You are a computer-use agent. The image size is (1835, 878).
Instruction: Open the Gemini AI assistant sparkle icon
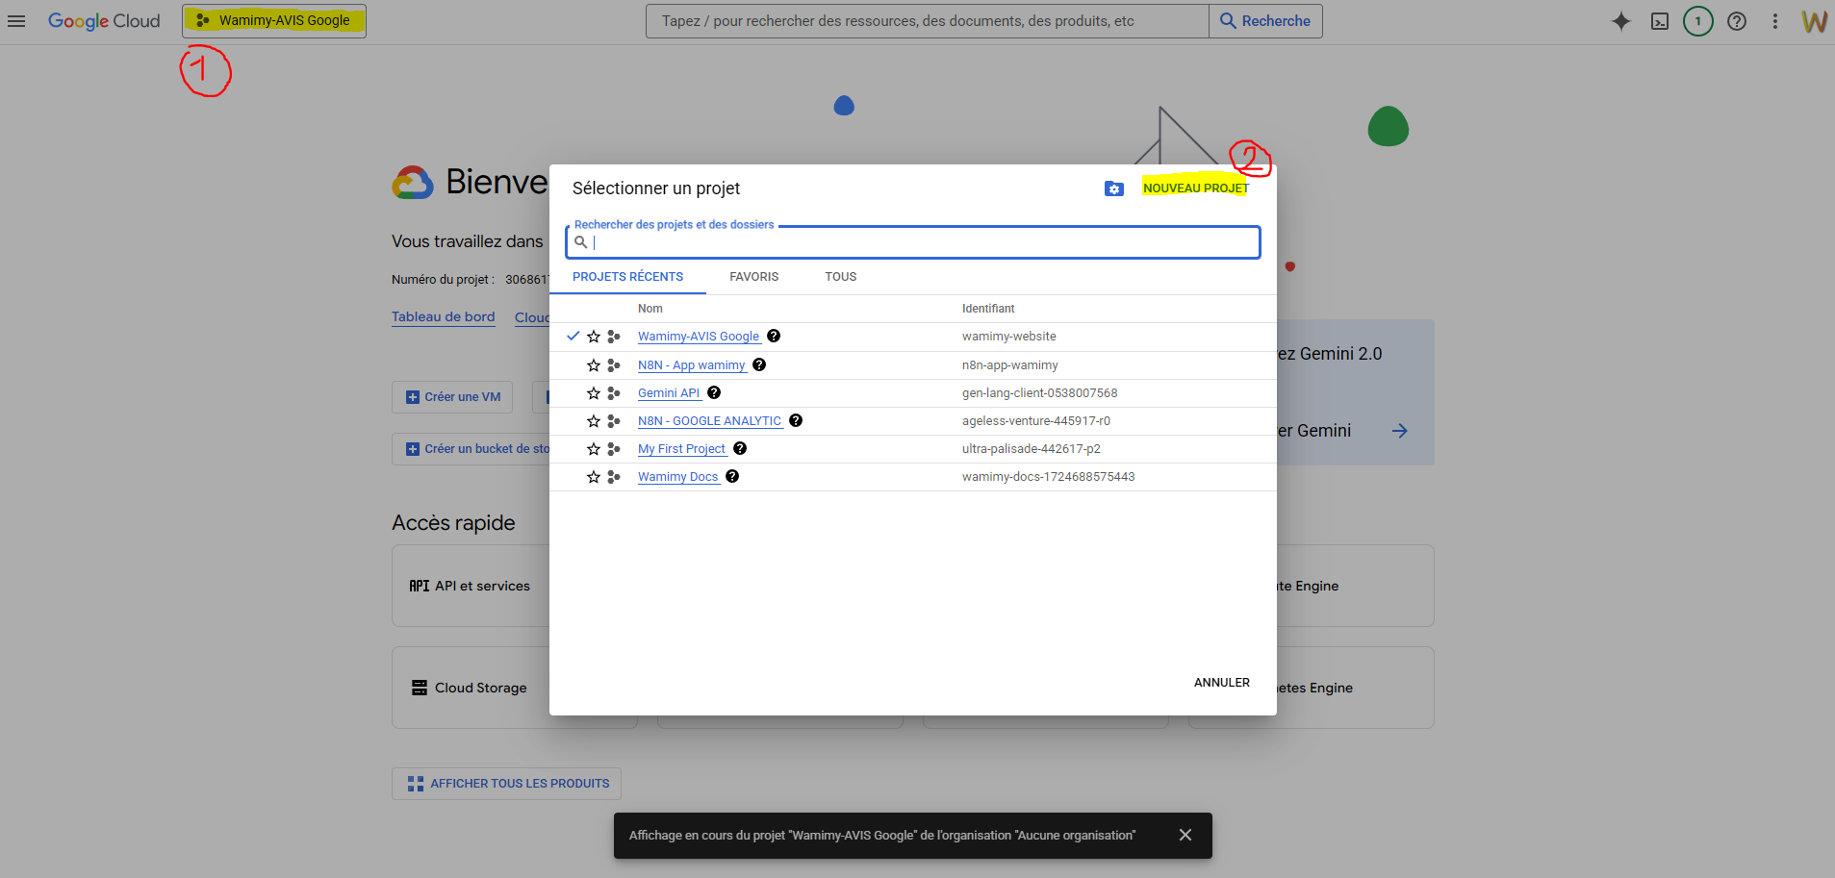tap(1621, 21)
